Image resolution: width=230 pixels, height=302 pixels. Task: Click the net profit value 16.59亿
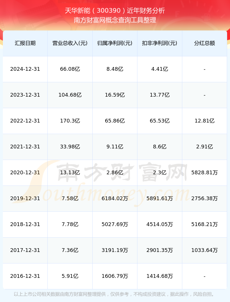[x=115, y=95]
